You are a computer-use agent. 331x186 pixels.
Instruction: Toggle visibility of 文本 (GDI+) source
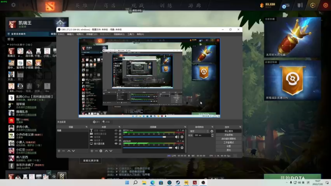point(116,131)
